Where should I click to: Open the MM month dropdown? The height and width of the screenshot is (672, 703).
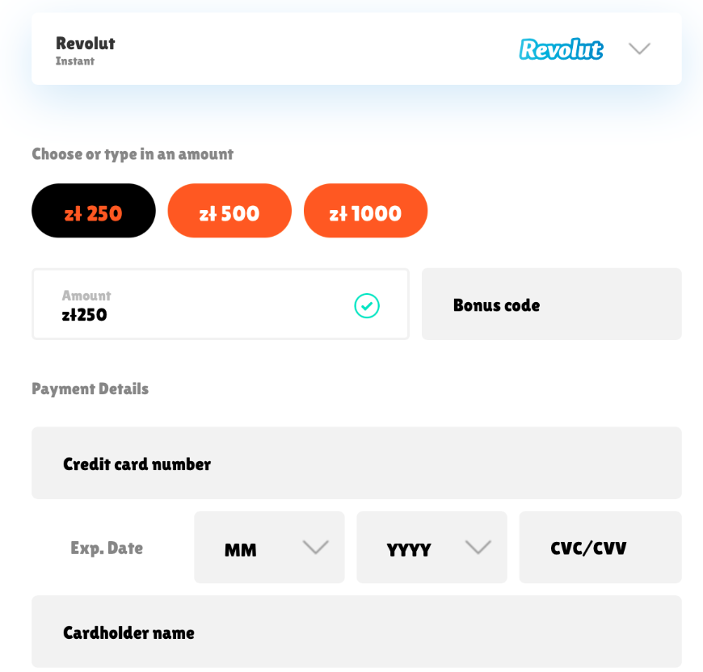point(269,547)
